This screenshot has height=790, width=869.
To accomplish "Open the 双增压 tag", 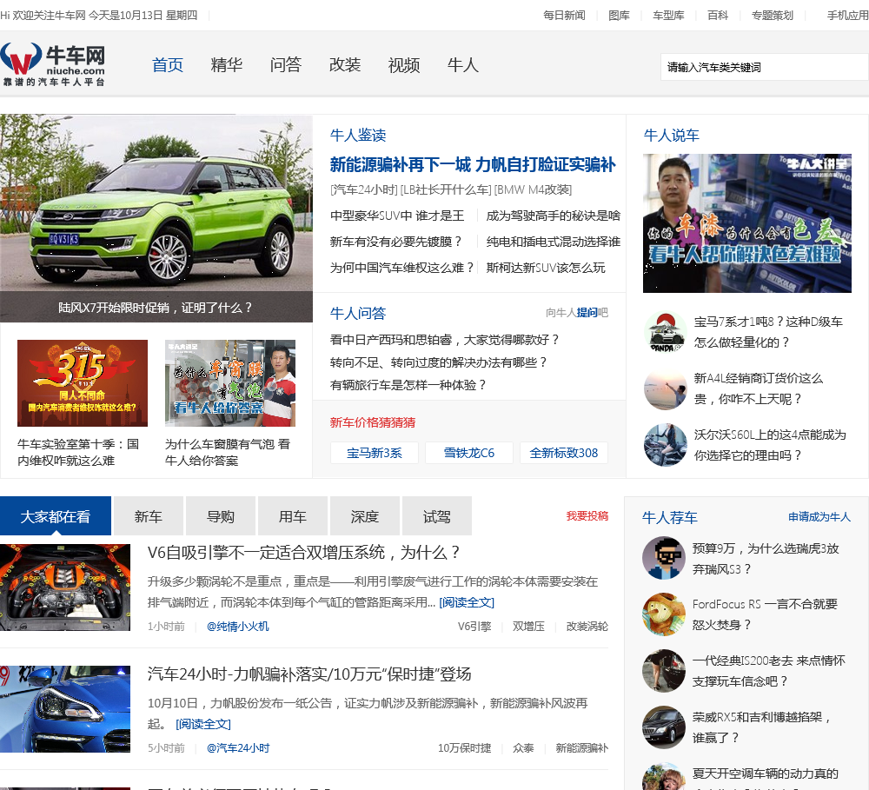I will point(528,627).
